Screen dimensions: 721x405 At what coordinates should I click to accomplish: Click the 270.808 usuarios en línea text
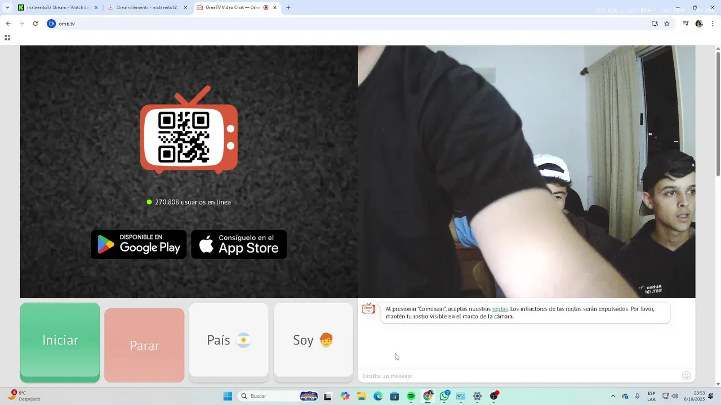click(x=193, y=202)
